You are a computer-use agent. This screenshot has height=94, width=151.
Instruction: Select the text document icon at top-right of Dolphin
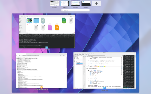(71, 21)
